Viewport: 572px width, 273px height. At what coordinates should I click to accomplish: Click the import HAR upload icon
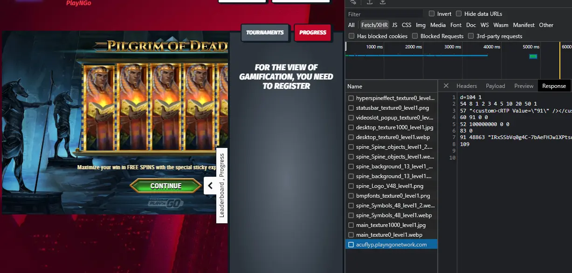370,2
